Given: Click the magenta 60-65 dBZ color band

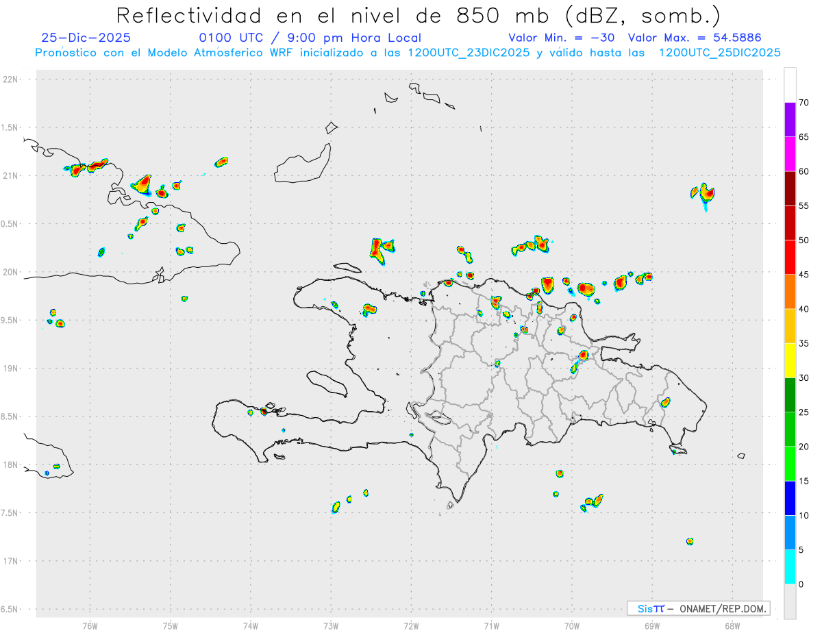Looking at the screenshot, I should pos(790,154).
